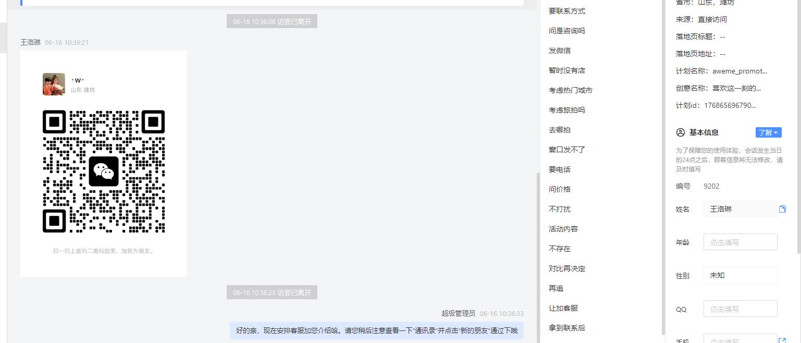Select quick reply 再追
Viewport: 801px width, 343px height.
pos(556,288)
